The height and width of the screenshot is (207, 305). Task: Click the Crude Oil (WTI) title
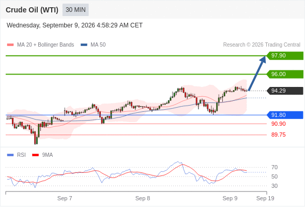coord(32,10)
